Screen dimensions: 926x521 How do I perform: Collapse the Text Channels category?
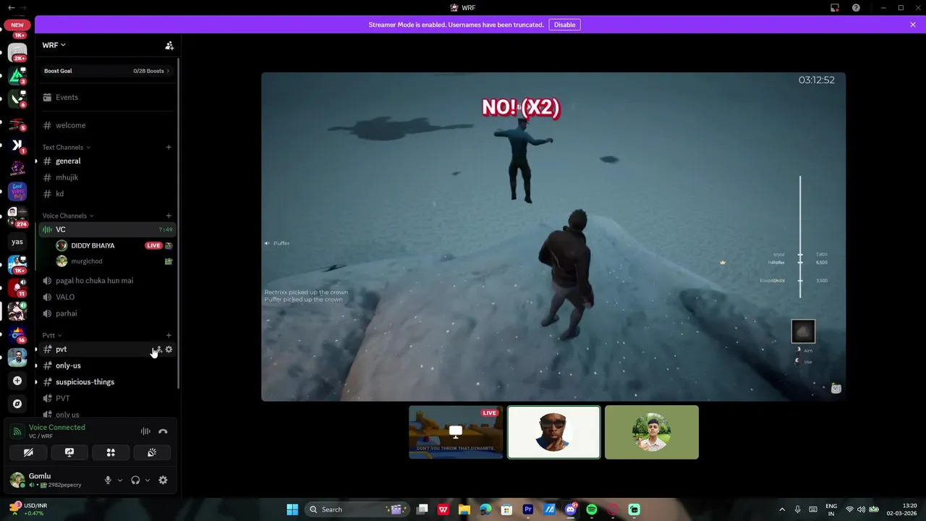pos(66,148)
